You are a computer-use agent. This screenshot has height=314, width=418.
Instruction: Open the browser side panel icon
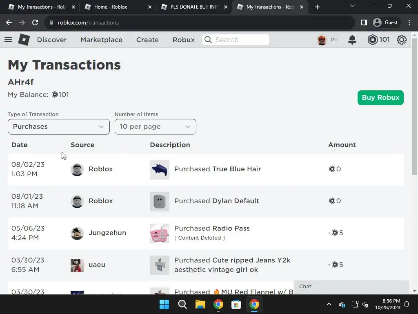pyautogui.click(x=364, y=22)
